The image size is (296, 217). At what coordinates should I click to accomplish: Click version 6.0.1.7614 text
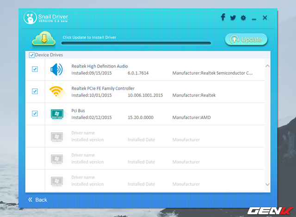(x=138, y=73)
